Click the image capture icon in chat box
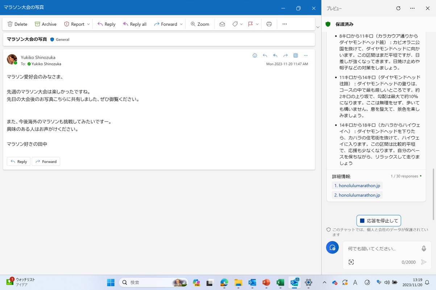The width and height of the screenshot is (436, 290). click(351, 262)
